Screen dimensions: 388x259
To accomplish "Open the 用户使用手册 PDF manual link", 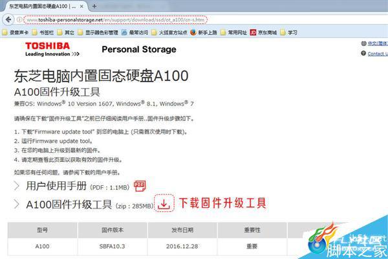I will (x=78, y=186).
